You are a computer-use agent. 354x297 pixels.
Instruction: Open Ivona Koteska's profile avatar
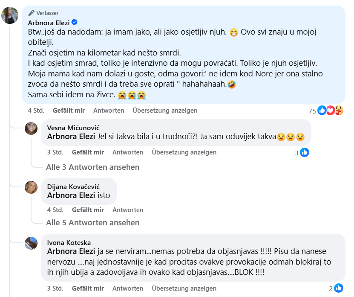[31, 243]
